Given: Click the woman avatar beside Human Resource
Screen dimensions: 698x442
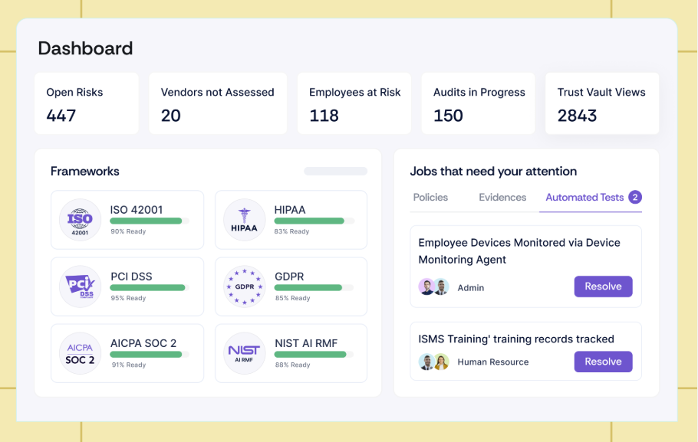Looking at the screenshot, I should coord(441,362).
